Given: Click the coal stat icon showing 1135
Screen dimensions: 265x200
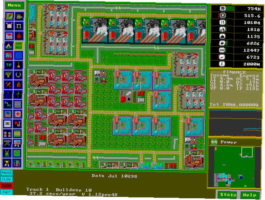Looking at the screenshot, I should pos(222,36).
